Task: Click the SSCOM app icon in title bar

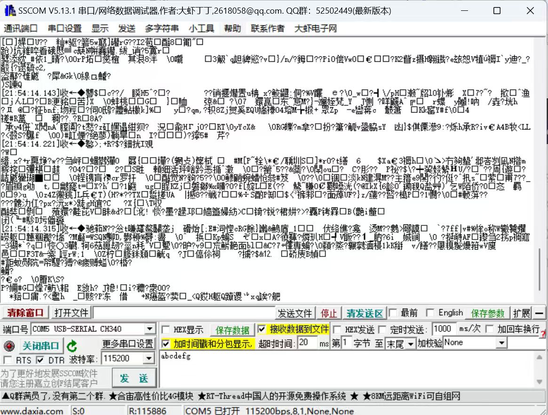Action: click(x=10, y=10)
